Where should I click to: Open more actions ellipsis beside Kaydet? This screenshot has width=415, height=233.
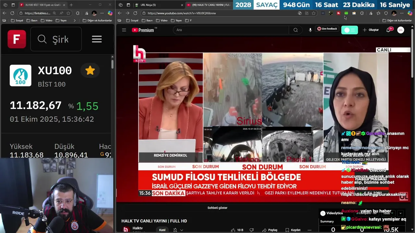(x=309, y=230)
